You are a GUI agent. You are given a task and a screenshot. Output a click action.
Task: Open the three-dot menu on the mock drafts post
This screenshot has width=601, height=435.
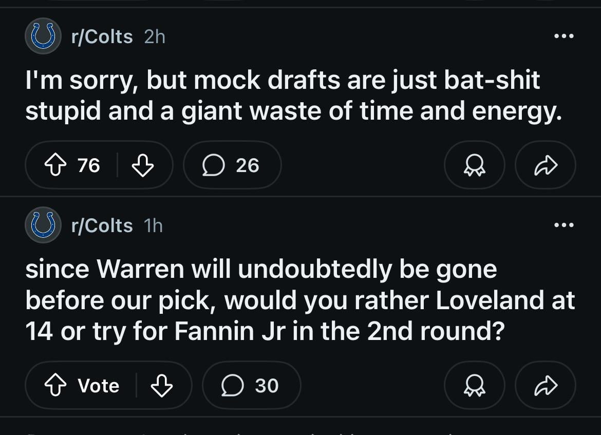click(x=564, y=36)
